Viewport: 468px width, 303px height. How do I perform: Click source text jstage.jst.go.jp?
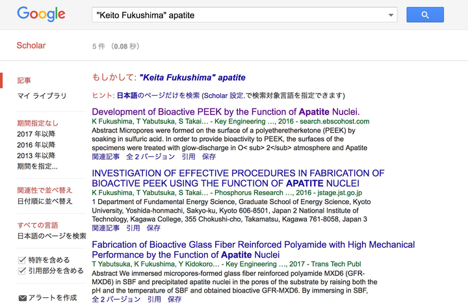pos(340,193)
